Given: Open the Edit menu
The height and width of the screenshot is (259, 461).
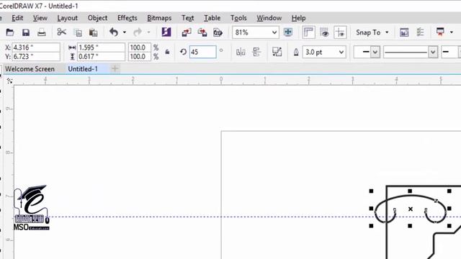Looking at the screenshot, I should point(17,18).
